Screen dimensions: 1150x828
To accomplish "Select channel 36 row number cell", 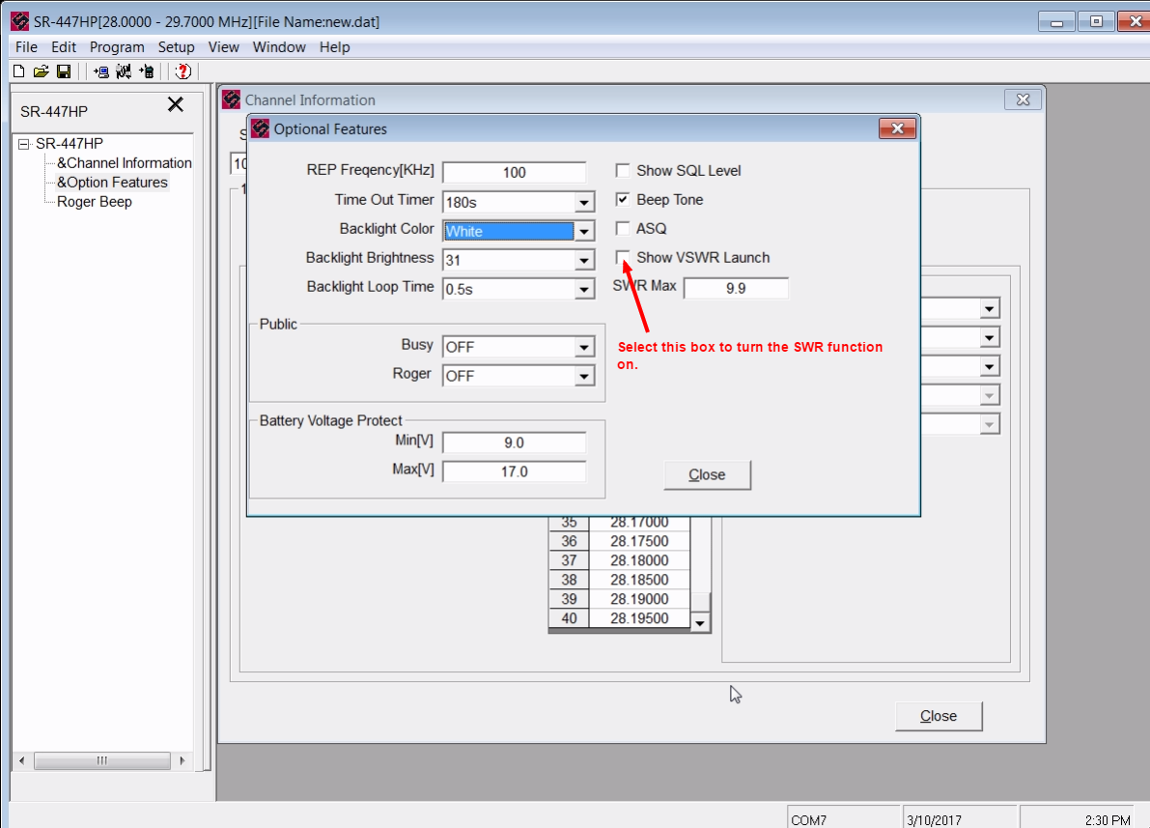I will click(569, 541).
